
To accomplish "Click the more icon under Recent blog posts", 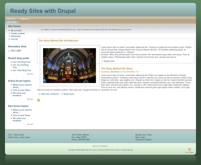I will pos(28,74).
